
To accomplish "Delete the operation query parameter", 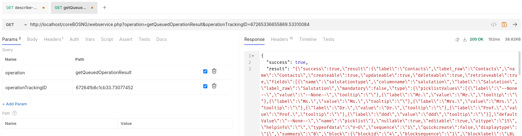I will click(214, 71).
